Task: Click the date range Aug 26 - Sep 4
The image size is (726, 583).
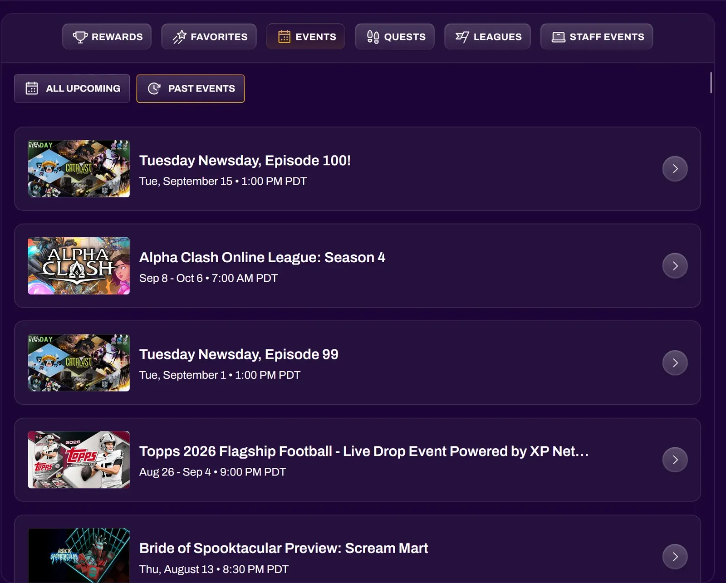Action: tap(175, 472)
